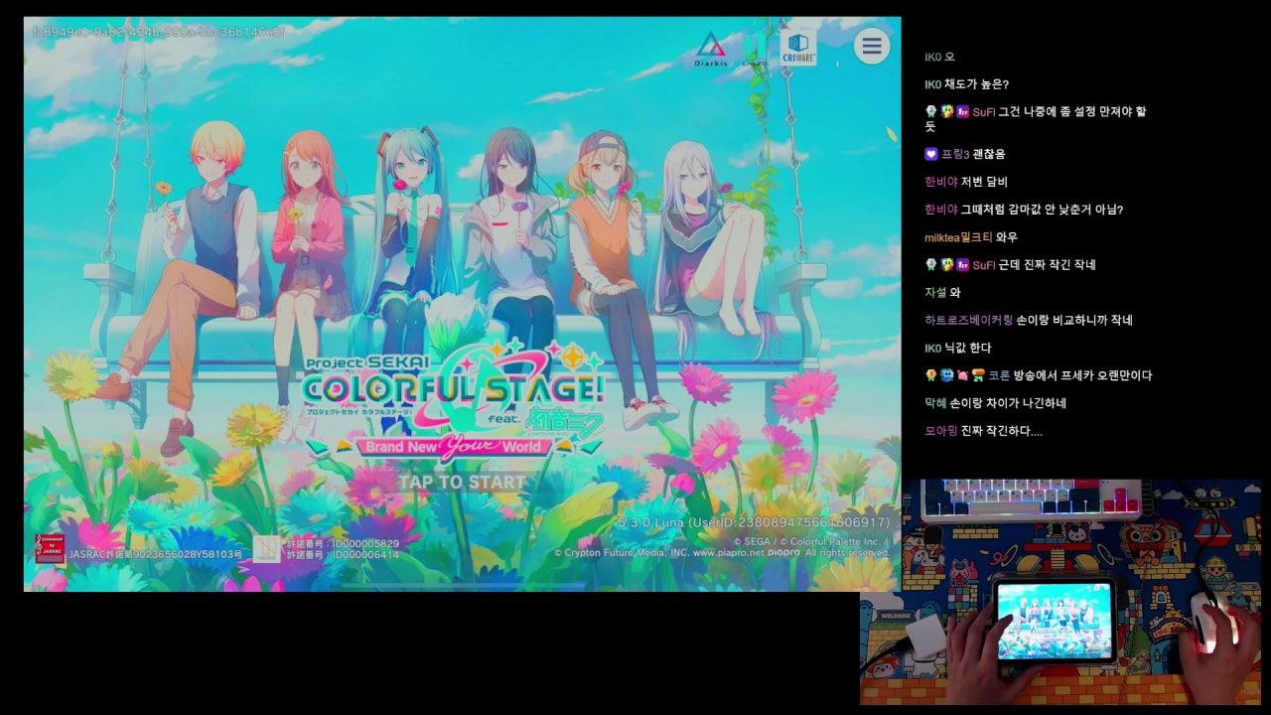Click the NexTone license icon beside 許諾番号
The height and width of the screenshot is (715, 1271).
coord(266,548)
